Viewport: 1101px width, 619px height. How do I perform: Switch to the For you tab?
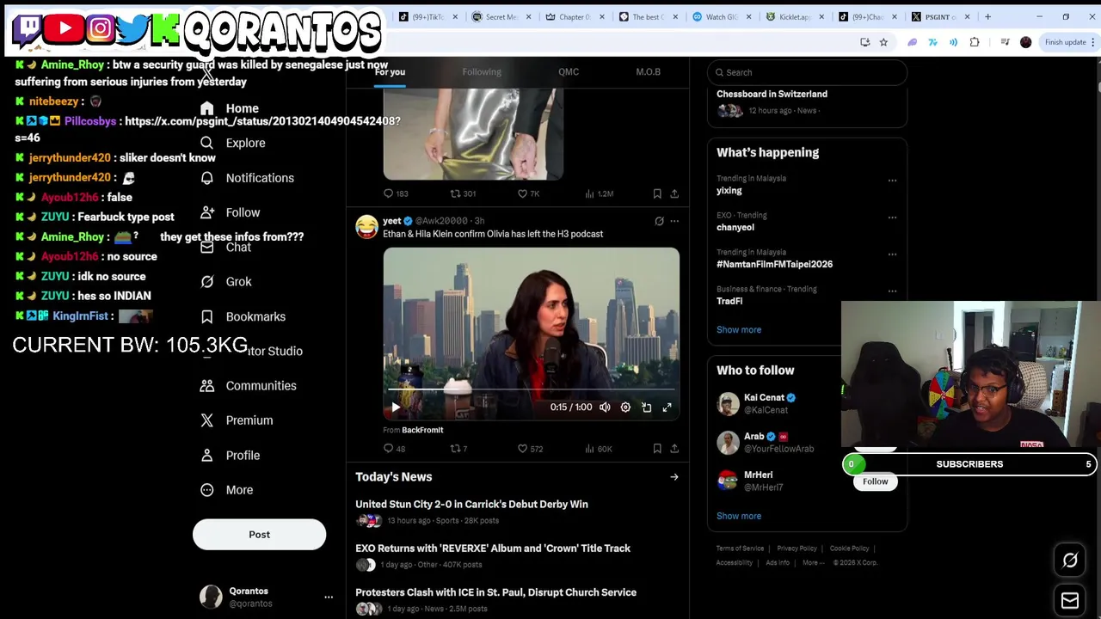[390, 72]
